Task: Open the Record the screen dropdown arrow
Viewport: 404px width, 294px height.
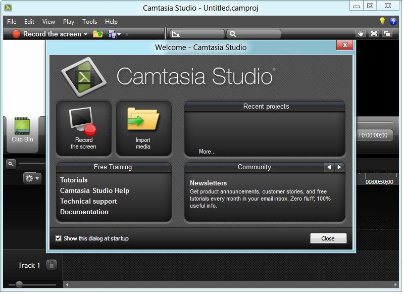Action: click(x=85, y=34)
